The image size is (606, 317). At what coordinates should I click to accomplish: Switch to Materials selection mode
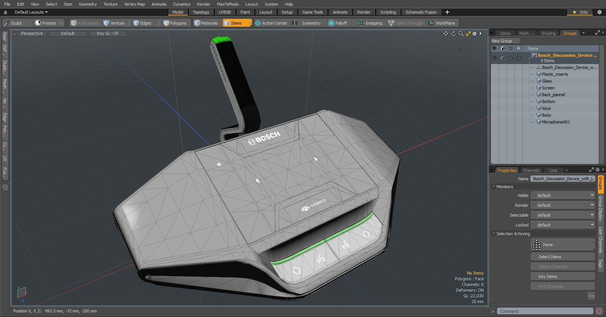206,23
